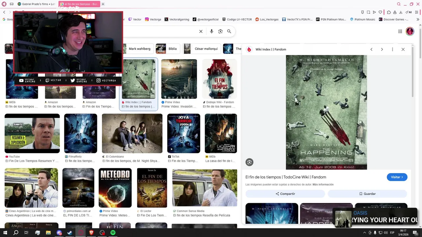Click the Compartir button
422x237 pixels.
pyautogui.click(x=285, y=194)
